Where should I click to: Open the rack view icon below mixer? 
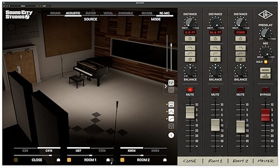[171, 90]
